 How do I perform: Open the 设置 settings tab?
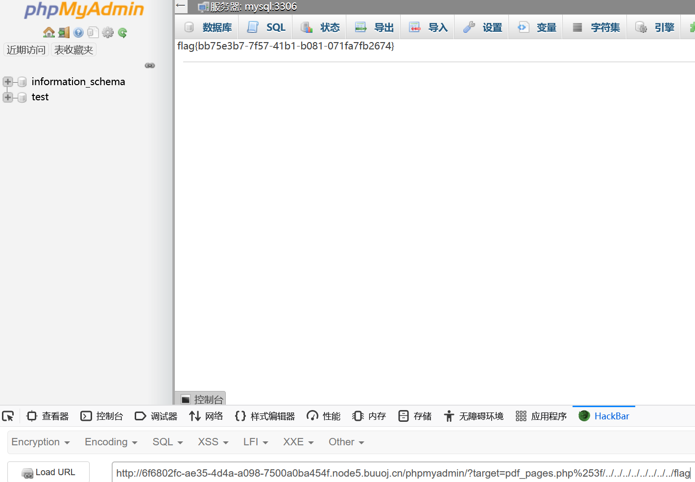[482, 27]
